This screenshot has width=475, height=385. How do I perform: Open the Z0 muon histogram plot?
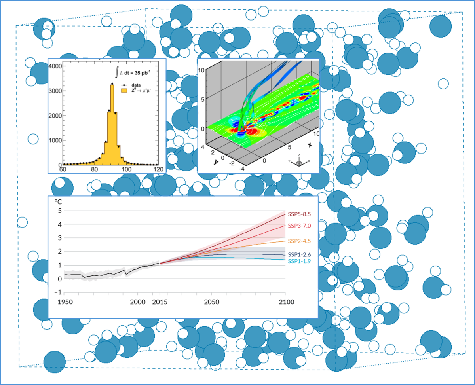click(x=106, y=116)
